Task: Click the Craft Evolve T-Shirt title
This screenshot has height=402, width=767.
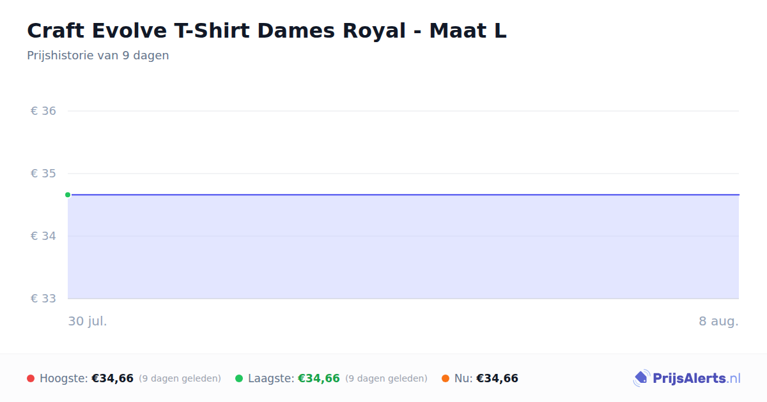Action: click(x=267, y=31)
